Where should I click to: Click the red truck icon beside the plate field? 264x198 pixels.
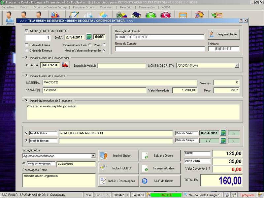[65, 65]
